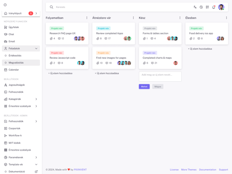Select the Értékesítés submenu item

(21, 55)
